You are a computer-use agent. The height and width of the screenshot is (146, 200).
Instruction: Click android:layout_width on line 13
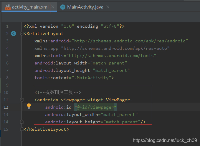pyautogui.click(x=91, y=115)
